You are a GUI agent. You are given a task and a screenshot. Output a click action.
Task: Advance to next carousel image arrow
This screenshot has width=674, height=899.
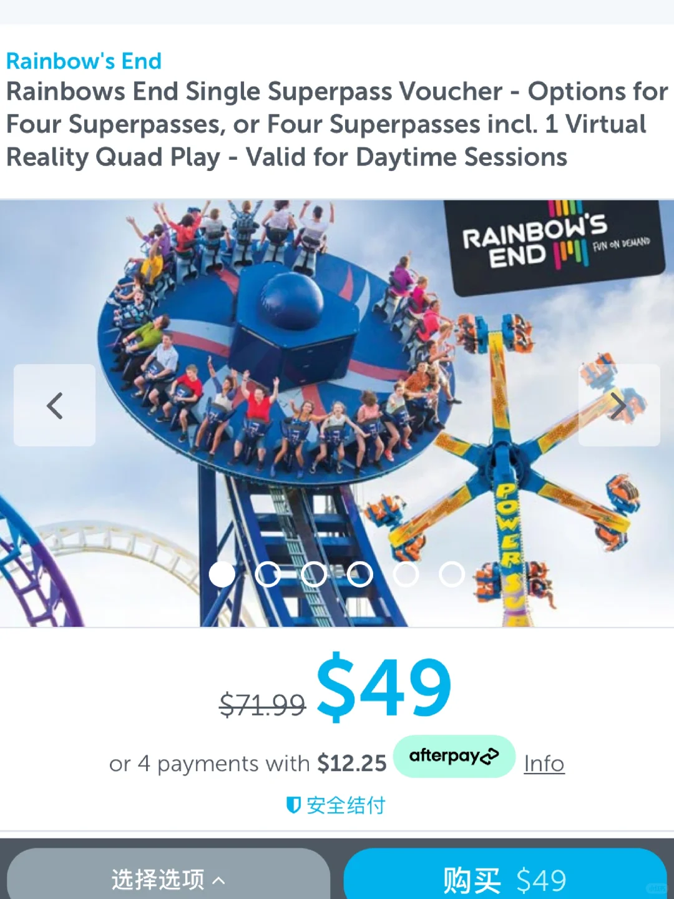619,405
